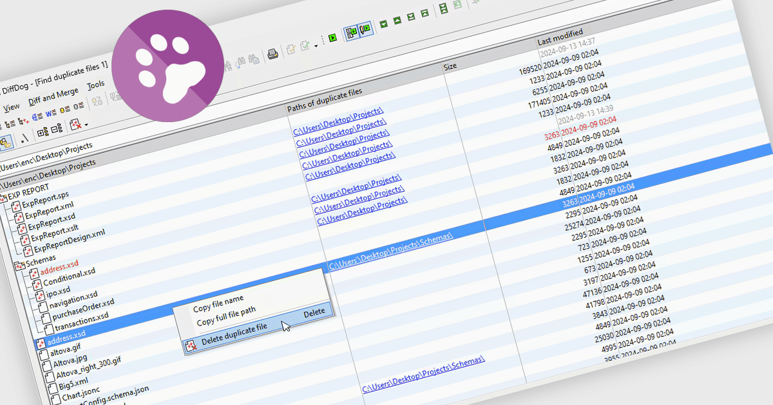Click the Delete duplicates red X icon
Screen dimensions: 773x405
[x=75, y=125]
